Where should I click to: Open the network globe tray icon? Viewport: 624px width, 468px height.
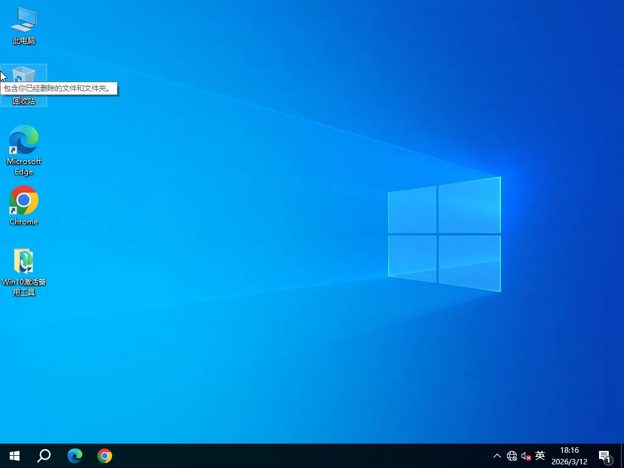[x=512, y=456]
